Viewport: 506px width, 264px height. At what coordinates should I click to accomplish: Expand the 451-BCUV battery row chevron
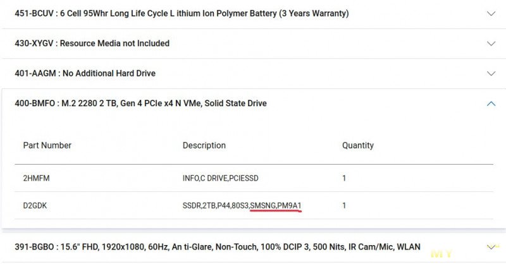pos(491,13)
